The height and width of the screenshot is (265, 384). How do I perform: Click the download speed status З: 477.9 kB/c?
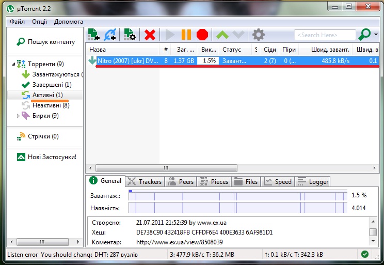pyautogui.click(x=202, y=255)
